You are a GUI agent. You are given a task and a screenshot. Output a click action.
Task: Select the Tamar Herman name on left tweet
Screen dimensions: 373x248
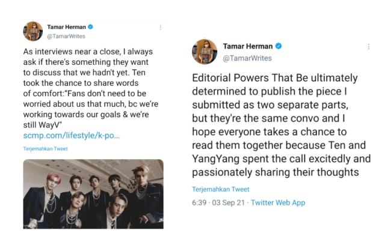[66, 28]
